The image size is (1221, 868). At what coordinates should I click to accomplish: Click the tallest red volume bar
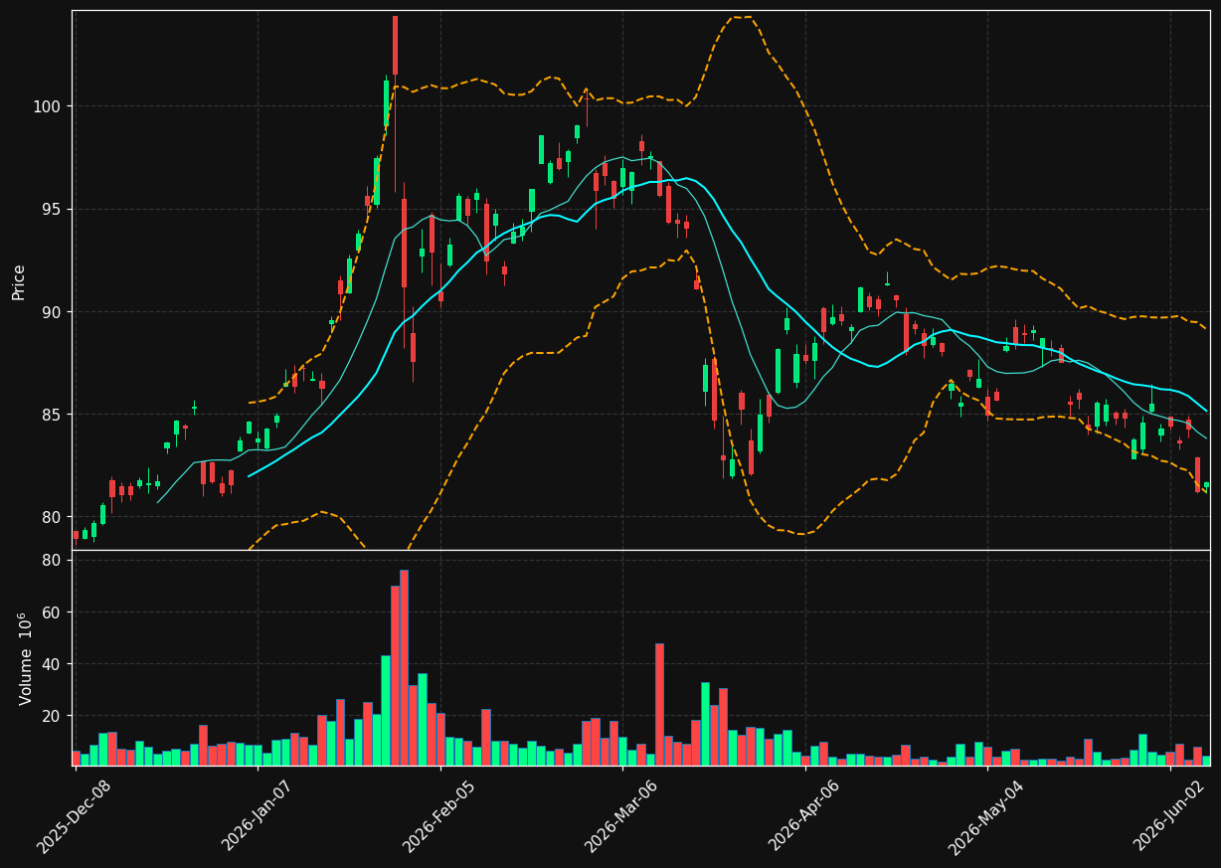(x=404, y=668)
